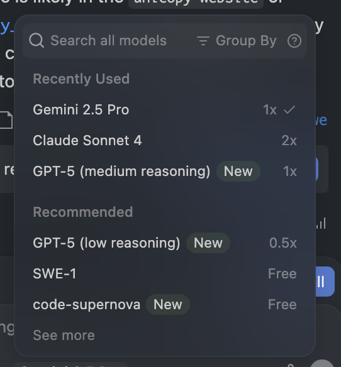Click the gray circular button at bottom right
Viewport: 341px width, 367px height.
[323, 363]
